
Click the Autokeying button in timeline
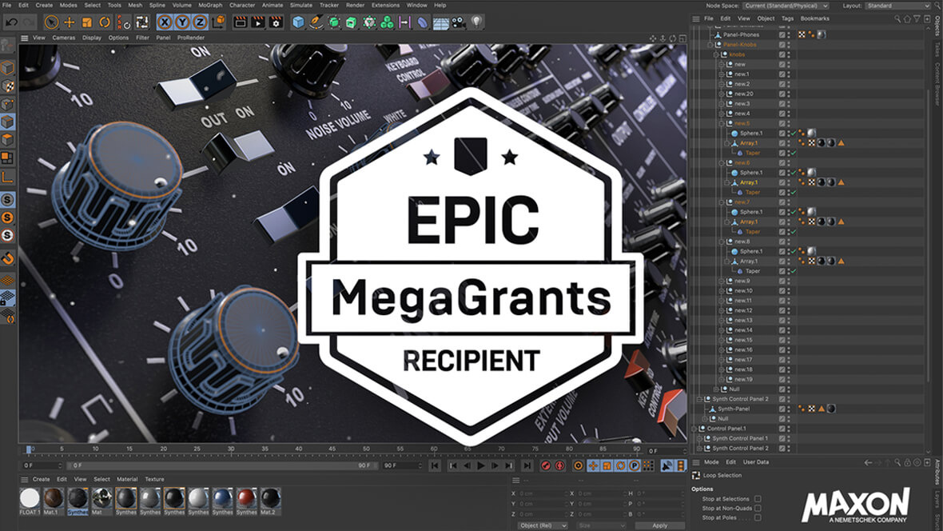[x=560, y=465]
